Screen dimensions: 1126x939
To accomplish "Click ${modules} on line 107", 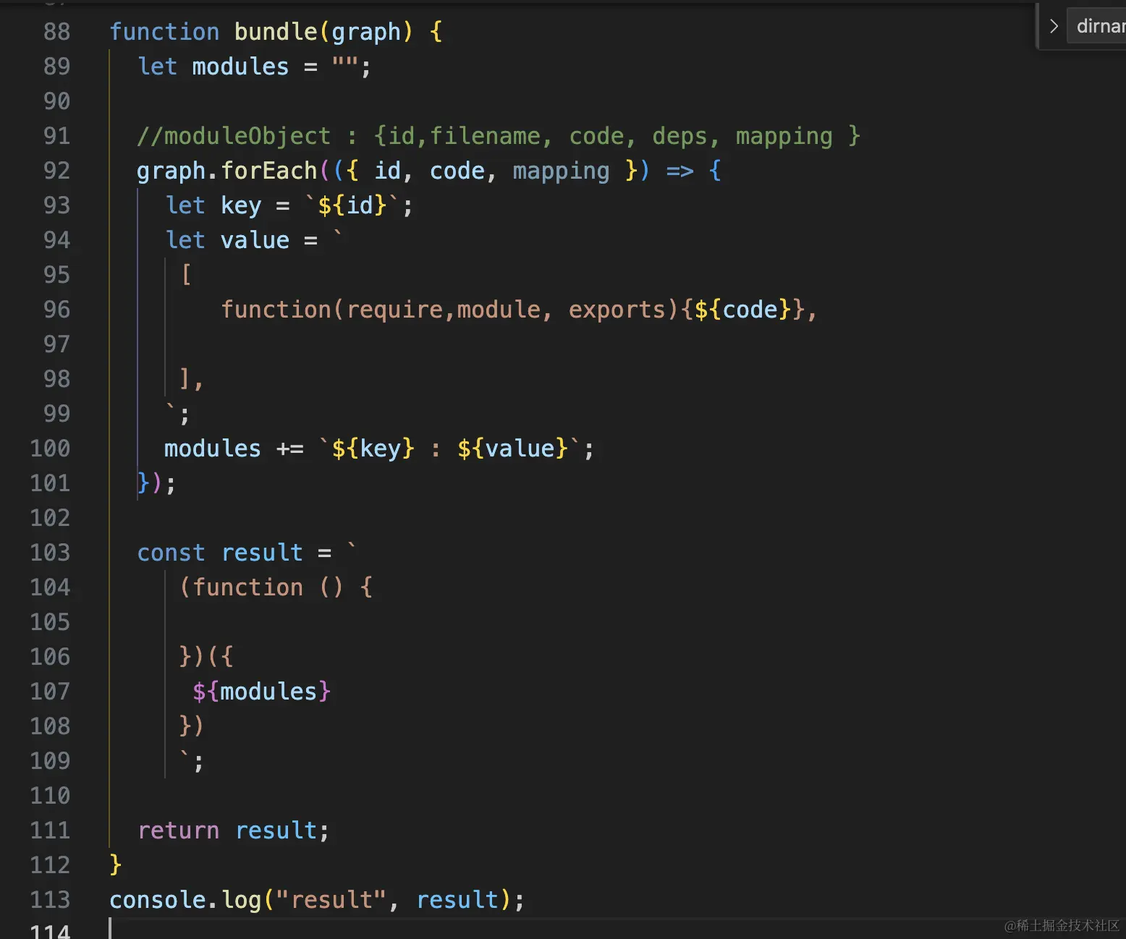I will pyautogui.click(x=261, y=692).
